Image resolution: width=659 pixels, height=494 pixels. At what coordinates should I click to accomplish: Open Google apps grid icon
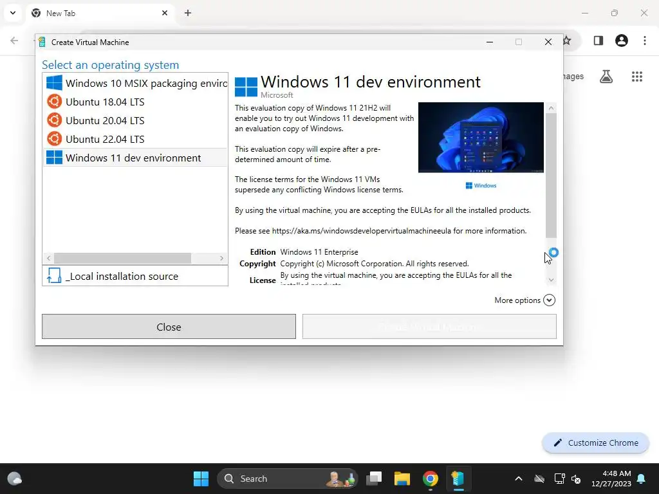[x=637, y=77]
